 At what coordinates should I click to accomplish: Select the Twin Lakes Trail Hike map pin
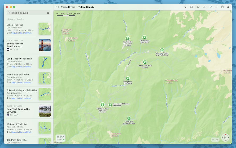click(144, 37)
